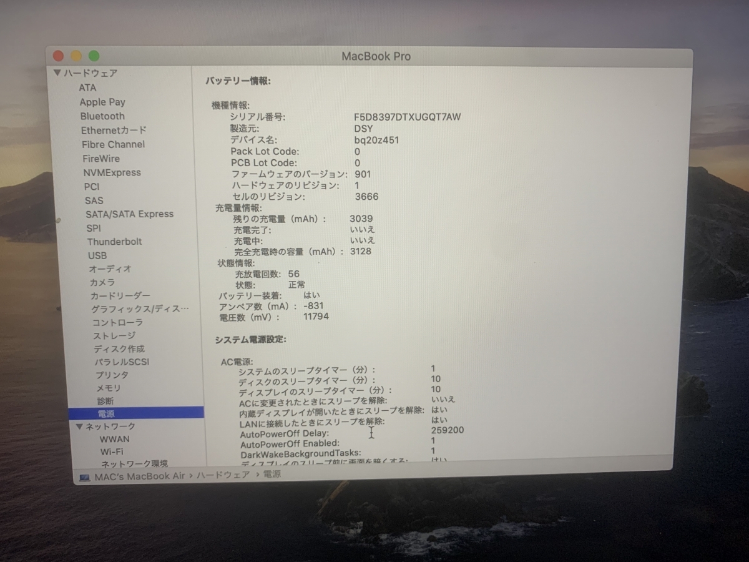This screenshot has width=749, height=562.
Task: Click the 機種情報 section label
Action: click(x=230, y=106)
